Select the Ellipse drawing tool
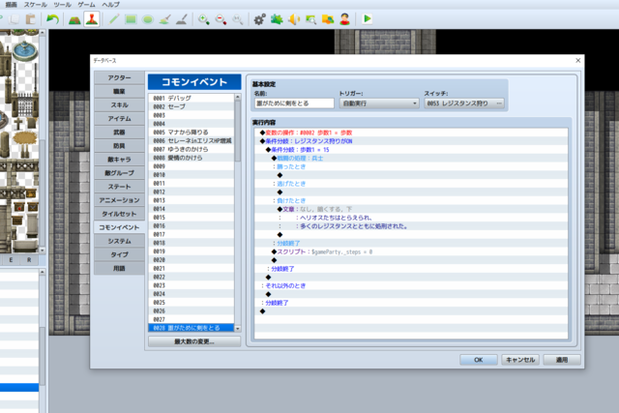This screenshot has width=619, height=413. [148, 19]
